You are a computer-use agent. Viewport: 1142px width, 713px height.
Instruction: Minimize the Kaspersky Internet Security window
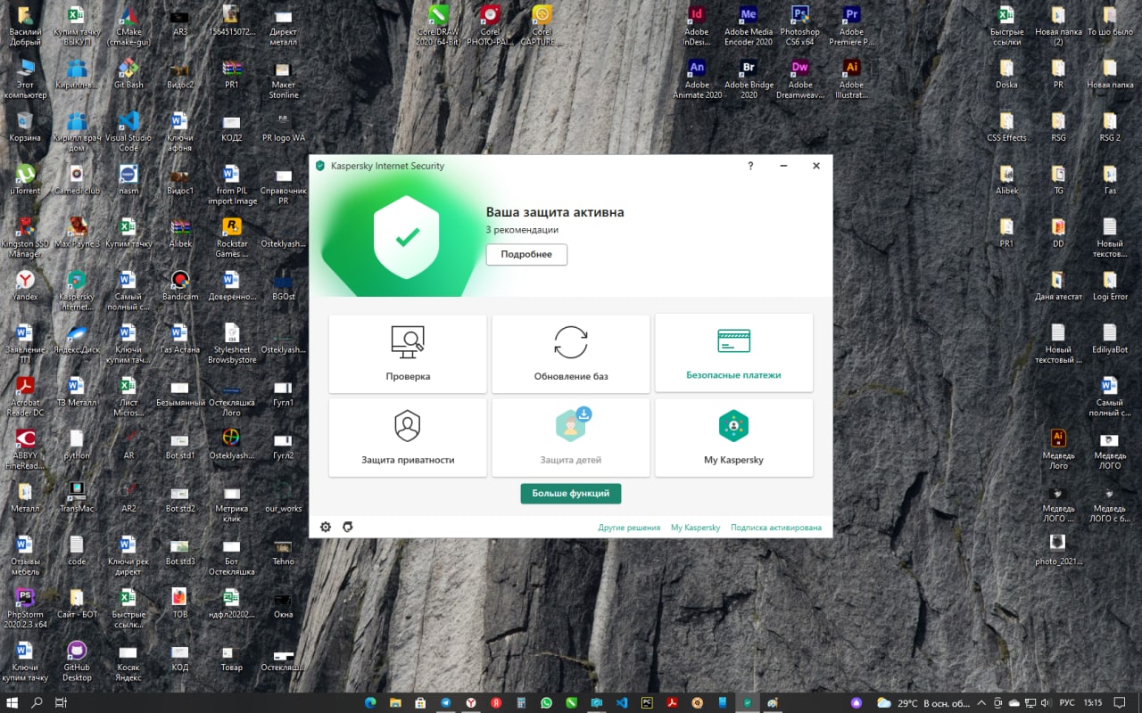[783, 166]
